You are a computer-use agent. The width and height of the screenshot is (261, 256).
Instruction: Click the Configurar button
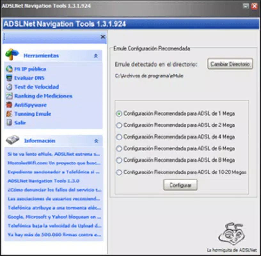pos(180,185)
